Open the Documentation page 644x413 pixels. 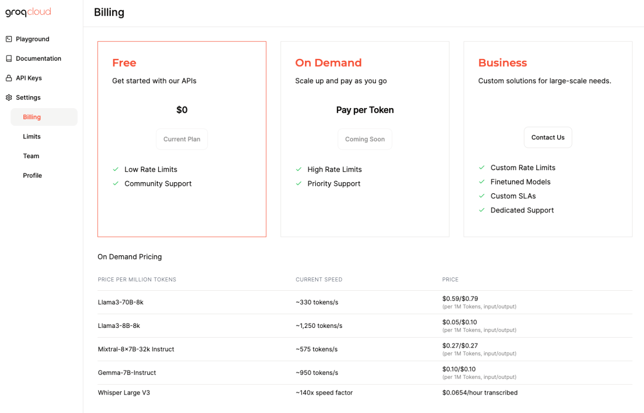(x=39, y=58)
